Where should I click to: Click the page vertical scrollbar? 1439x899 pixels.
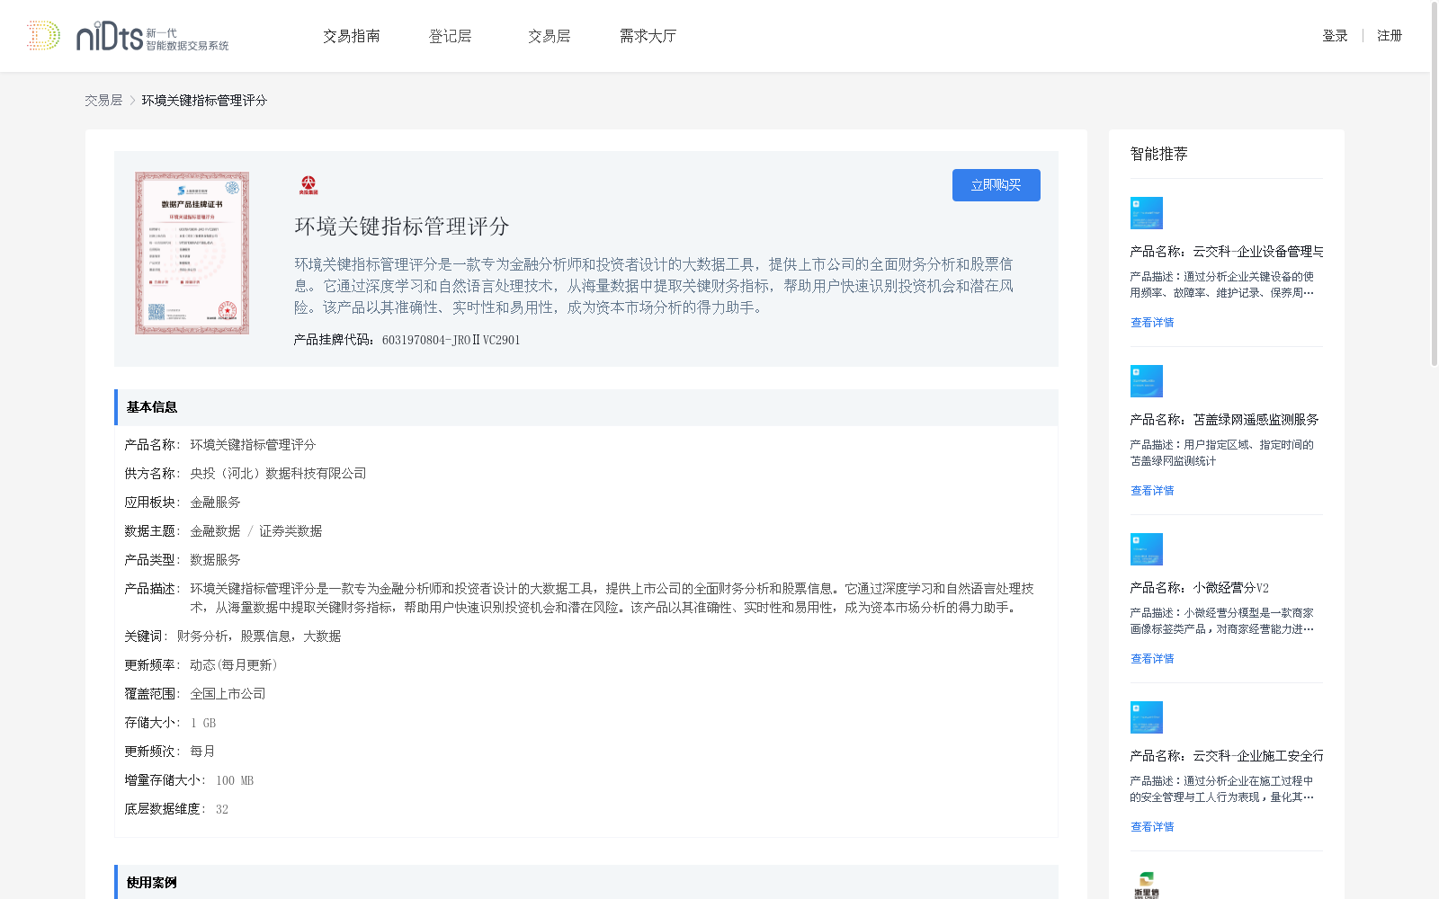(x=1435, y=183)
